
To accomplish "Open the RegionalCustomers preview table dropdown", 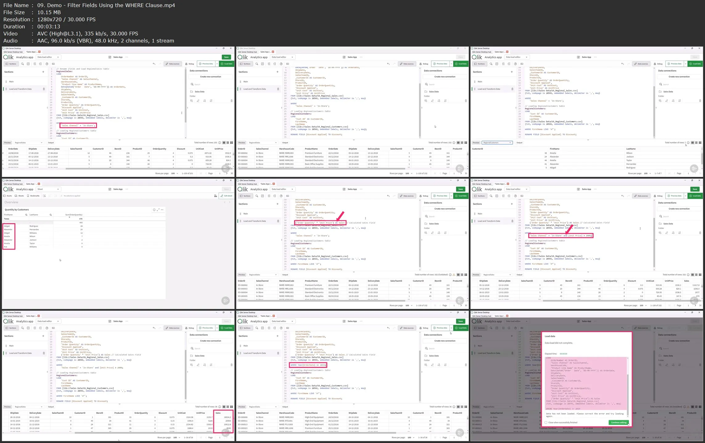I will (497, 143).
